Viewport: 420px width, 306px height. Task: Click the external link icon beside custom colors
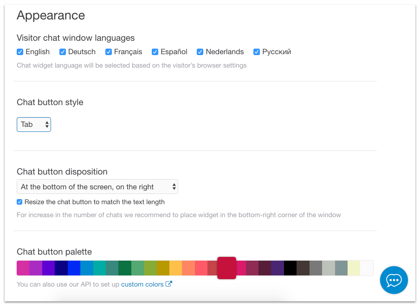(x=169, y=284)
